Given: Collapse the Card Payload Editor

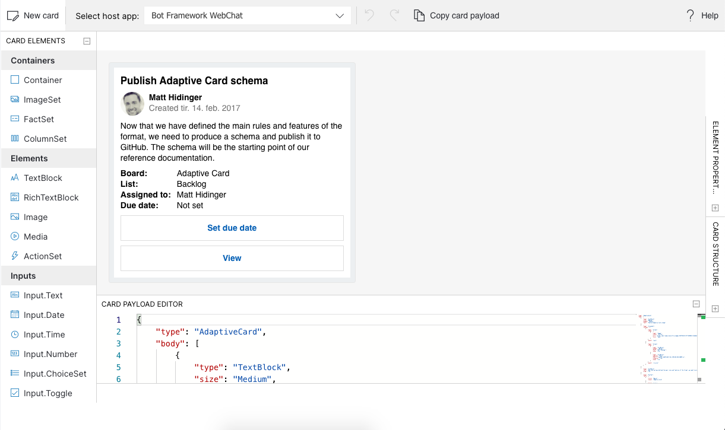Looking at the screenshot, I should [x=695, y=303].
